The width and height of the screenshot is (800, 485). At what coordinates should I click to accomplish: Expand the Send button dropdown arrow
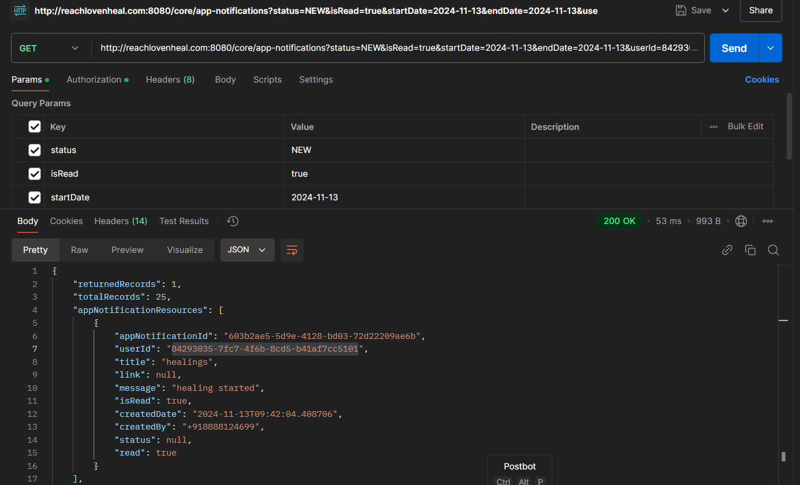point(771,48)
